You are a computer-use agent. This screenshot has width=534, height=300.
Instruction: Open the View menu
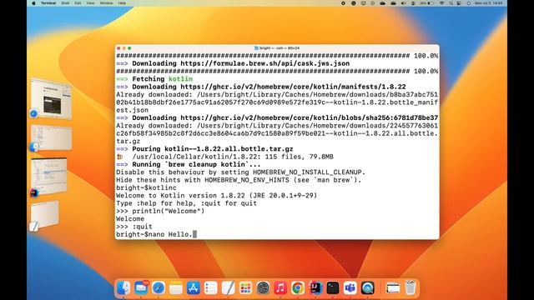(90, 3)
